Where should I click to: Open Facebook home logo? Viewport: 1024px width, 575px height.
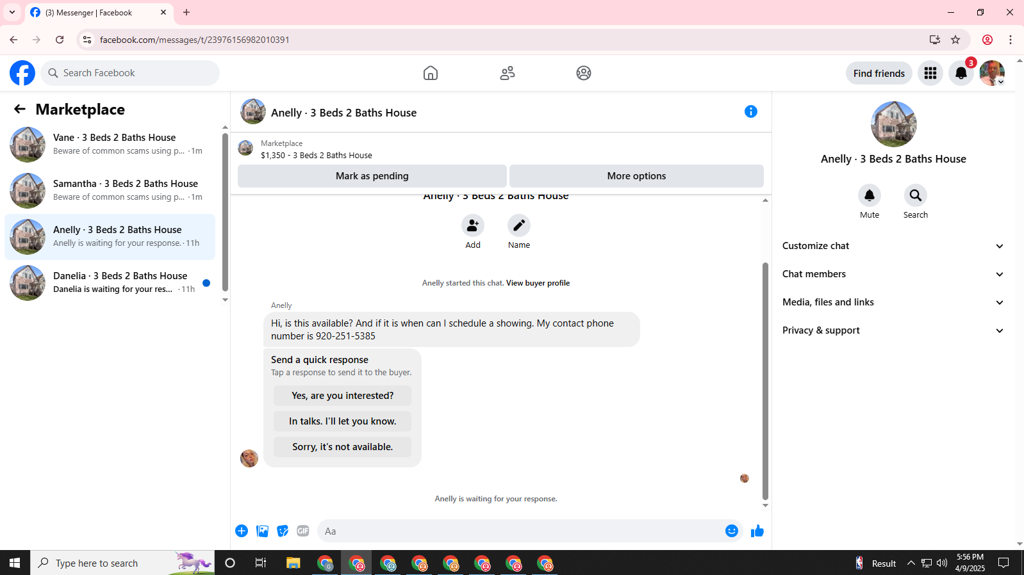22,73
